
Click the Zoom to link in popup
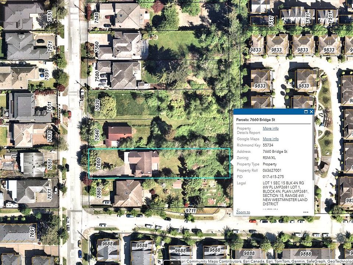243,212
